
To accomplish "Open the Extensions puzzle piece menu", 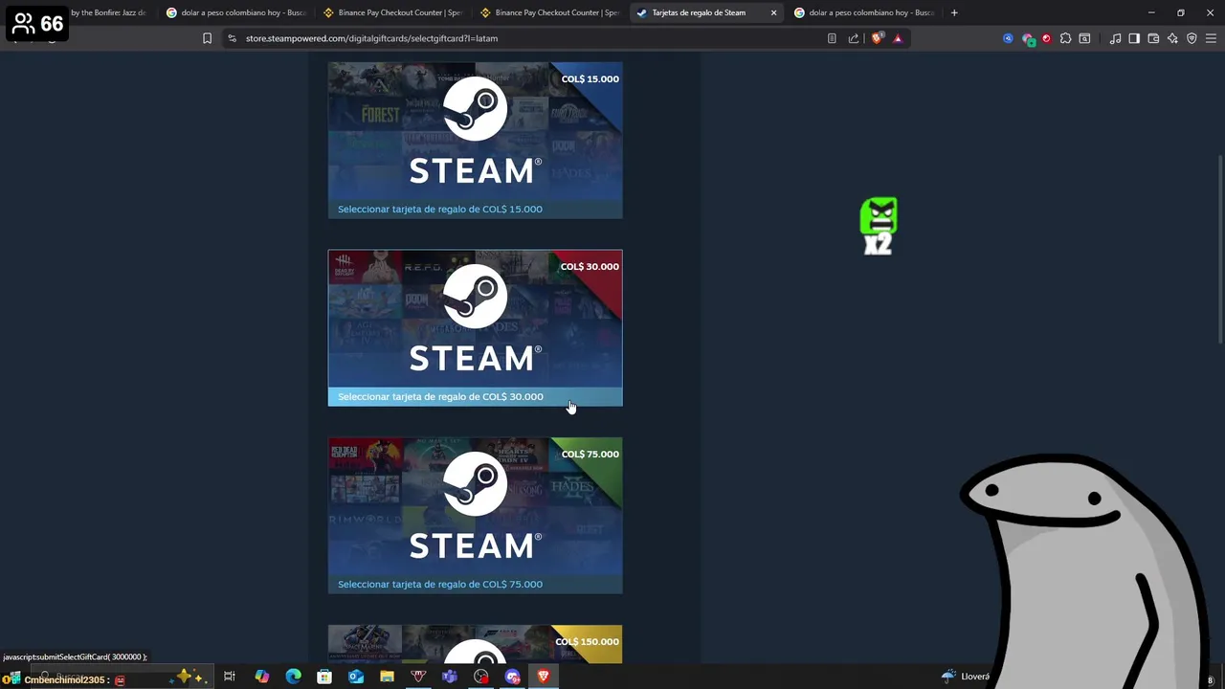I will click(x=1065, y=38).
